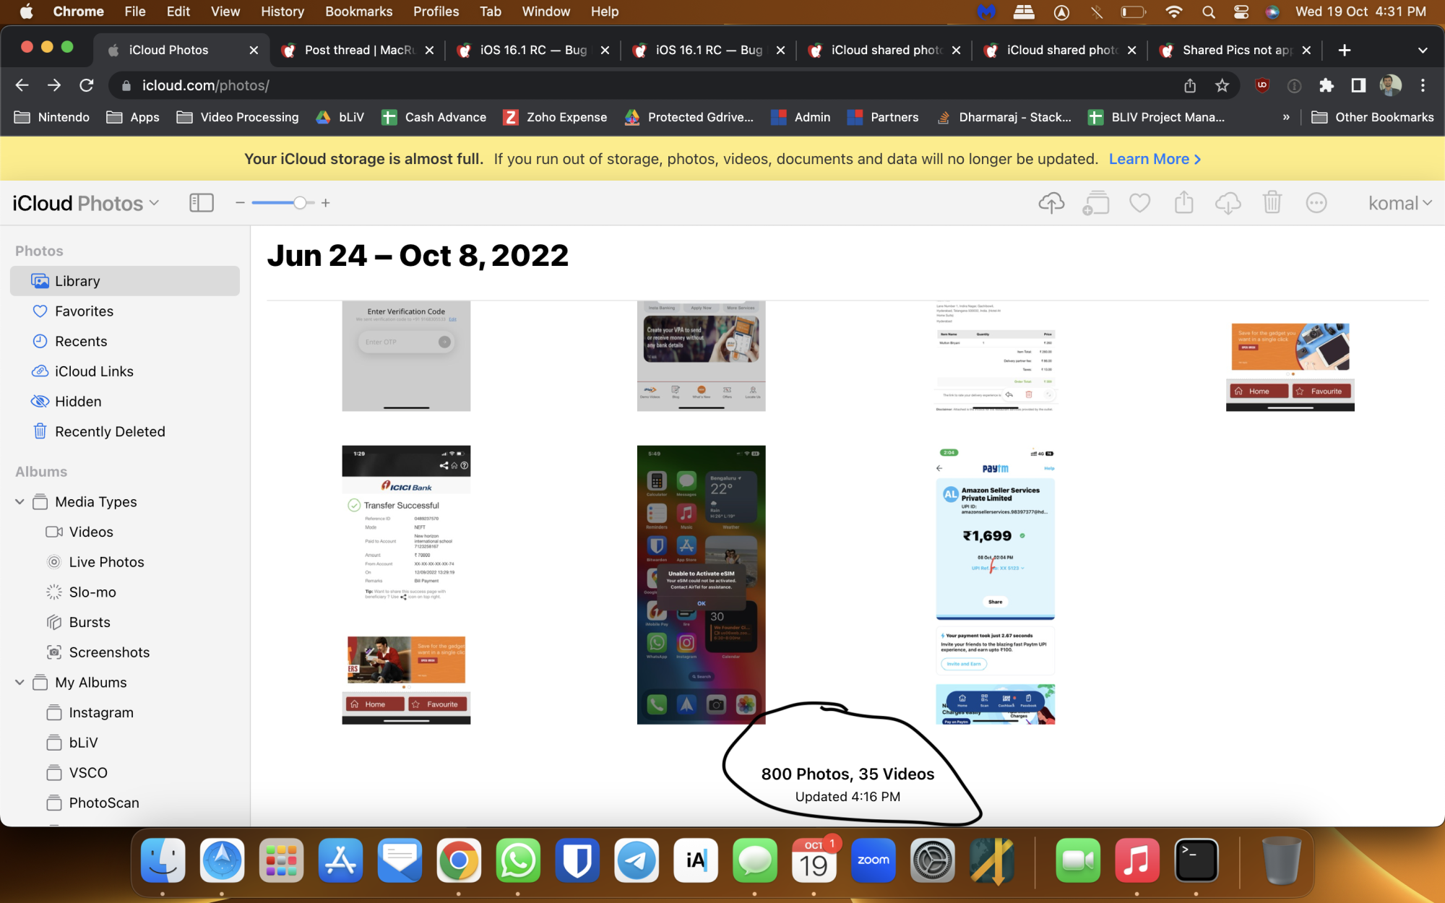Open Chrome Extensions puzzle icon

click(1326, 85)
